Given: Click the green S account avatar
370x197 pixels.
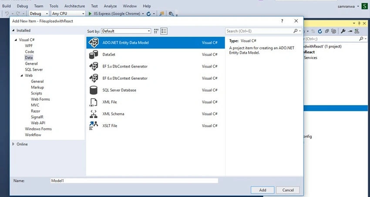Looking at the screenshot, I should coord(365,7).
